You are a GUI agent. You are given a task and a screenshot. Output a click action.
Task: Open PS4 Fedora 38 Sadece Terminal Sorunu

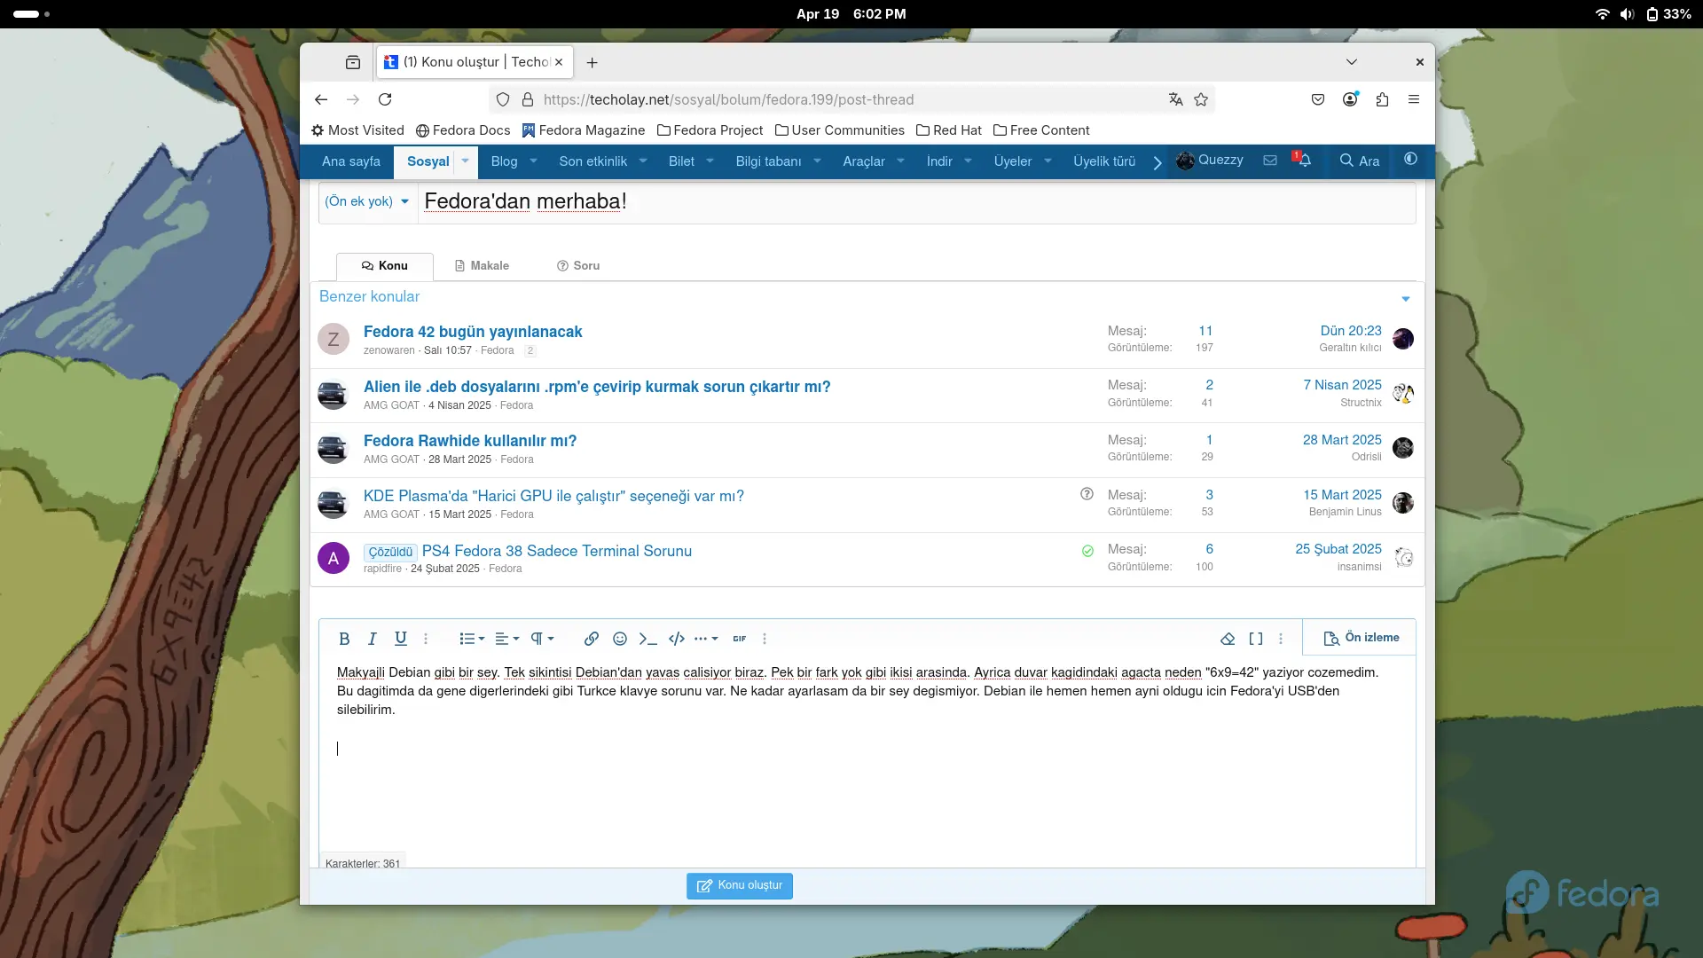557,551
